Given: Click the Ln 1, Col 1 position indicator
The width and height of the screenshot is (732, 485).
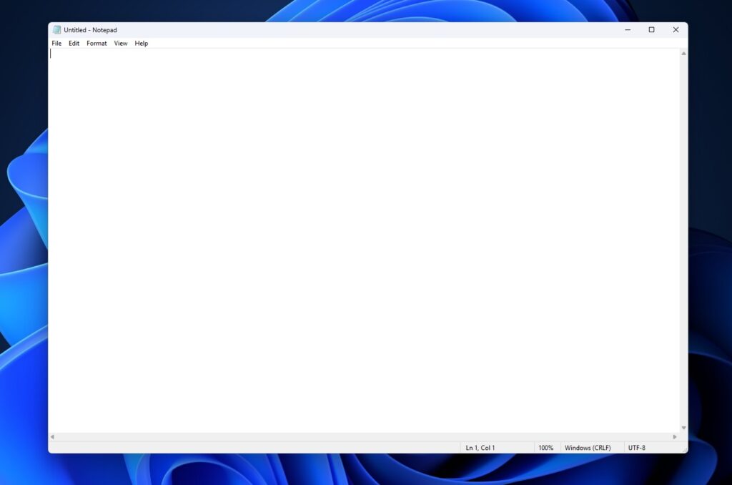Looking at the screenshot, I should [x=480, y=447].
